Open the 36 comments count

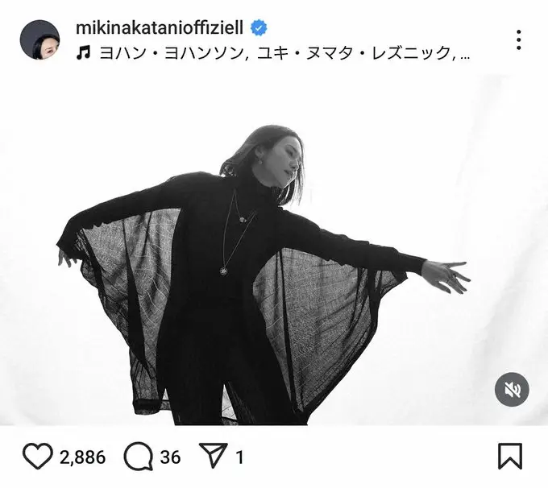click(x=170, y=457)
